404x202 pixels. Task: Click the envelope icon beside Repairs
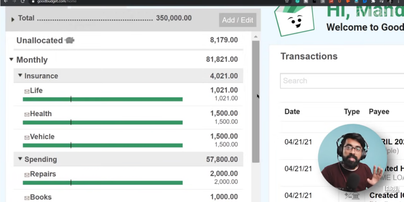click(27, 175)
